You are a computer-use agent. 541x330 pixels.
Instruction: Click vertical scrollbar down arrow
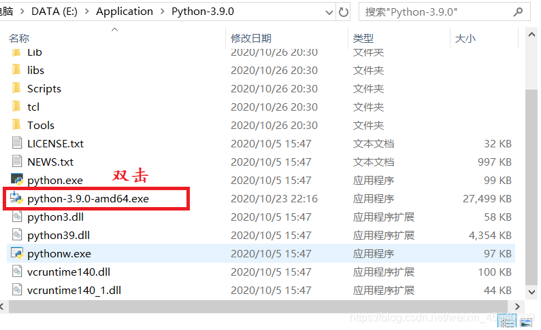[531, 292]
